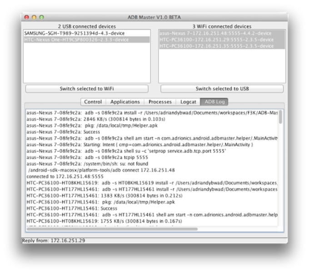Click the vertical scrollbar in ADB log
Viewport: 309px width, 273px height.
coord(280,117)
